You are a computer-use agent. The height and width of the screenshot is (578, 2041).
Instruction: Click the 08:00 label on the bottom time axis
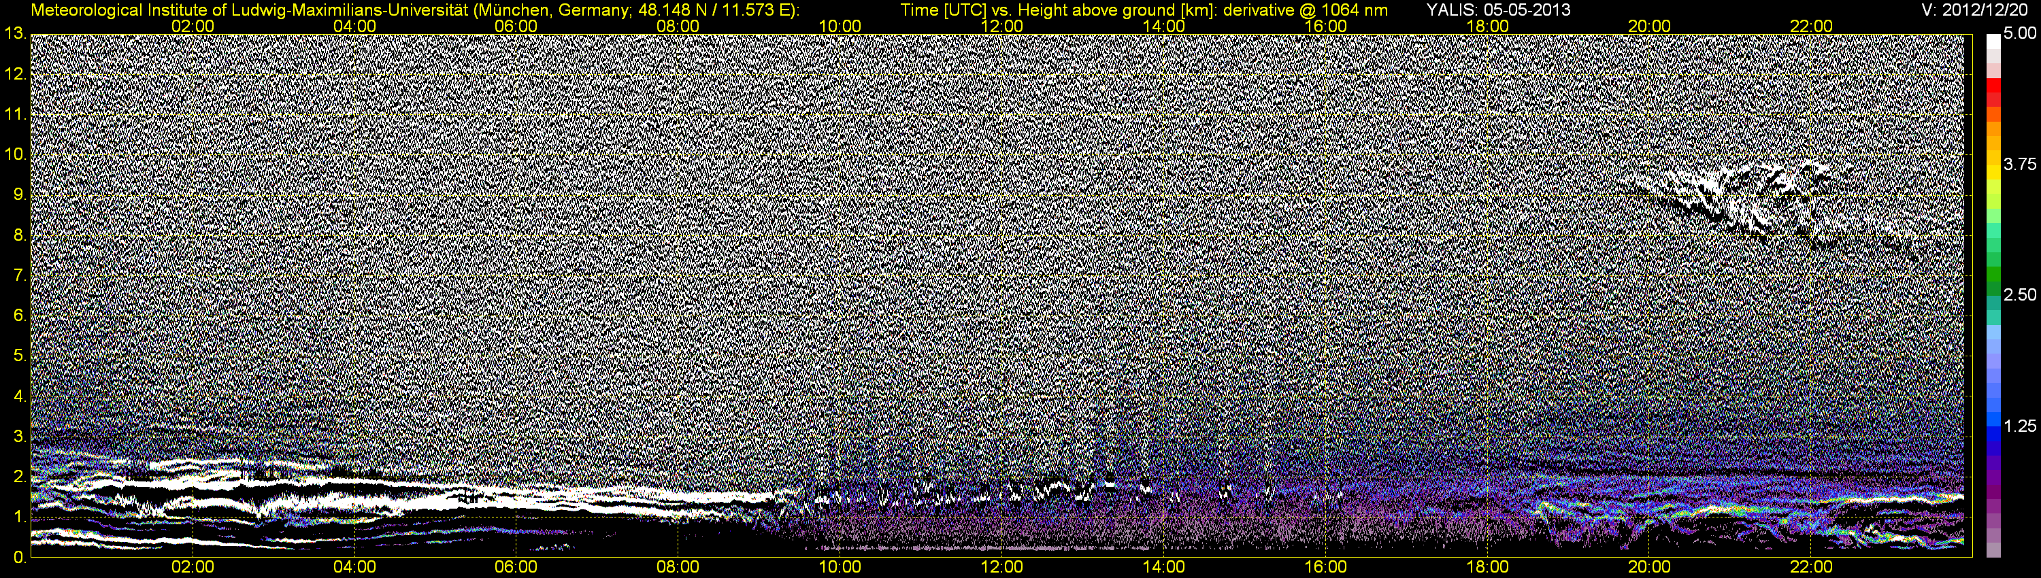(x=678, y=568)
